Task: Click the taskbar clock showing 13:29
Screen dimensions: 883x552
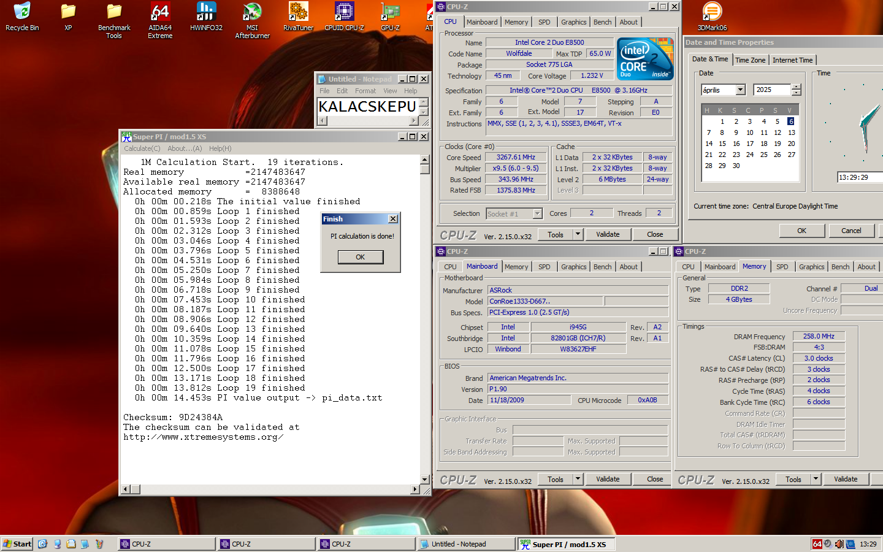Action: pos(868,544)
